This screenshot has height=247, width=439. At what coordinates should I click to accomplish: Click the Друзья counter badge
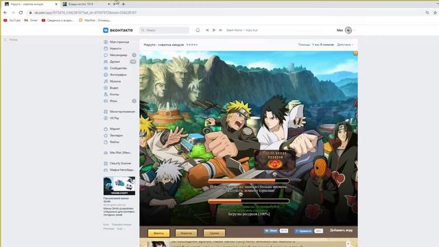click(133, 62)
